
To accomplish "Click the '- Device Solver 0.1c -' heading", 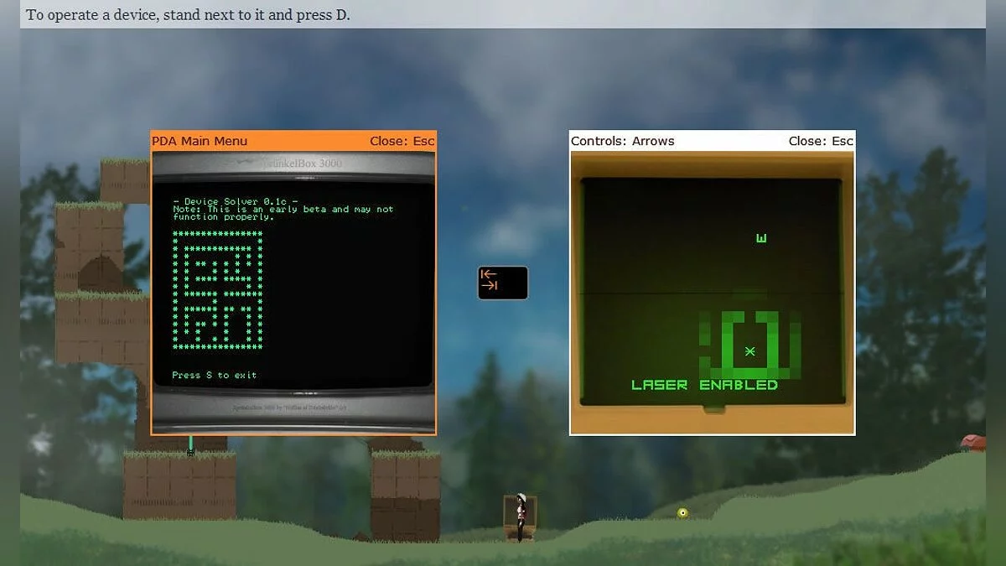I will point(236,201).
